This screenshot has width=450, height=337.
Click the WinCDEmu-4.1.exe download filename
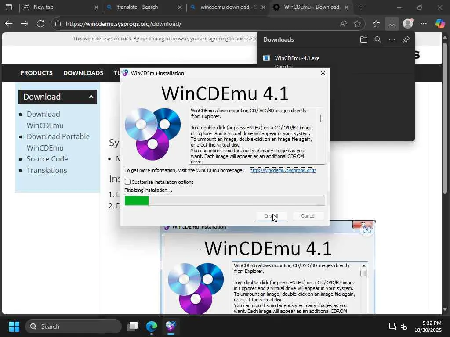297,58
